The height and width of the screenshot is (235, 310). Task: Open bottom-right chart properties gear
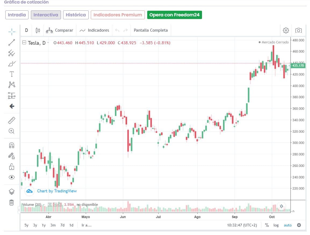[299, 225]
